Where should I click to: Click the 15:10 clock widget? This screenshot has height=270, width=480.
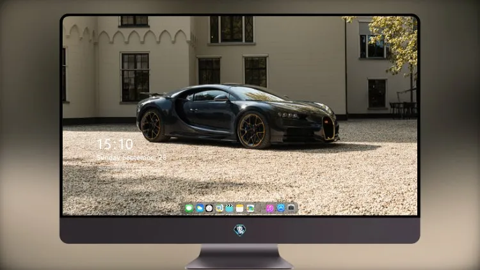115,144
